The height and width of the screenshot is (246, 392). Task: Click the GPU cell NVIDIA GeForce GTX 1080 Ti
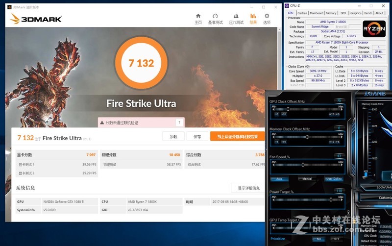[x=70, y=202]
